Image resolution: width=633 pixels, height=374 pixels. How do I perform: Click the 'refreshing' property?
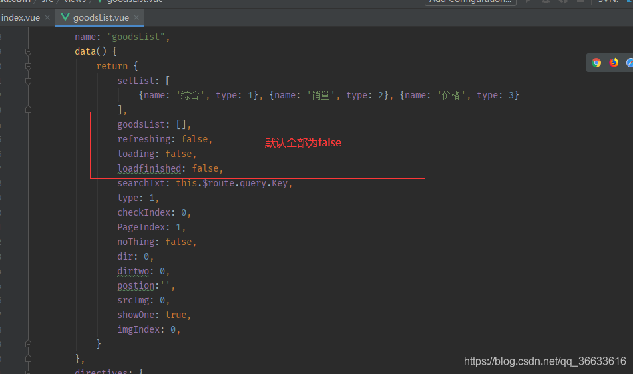(144, 139)
